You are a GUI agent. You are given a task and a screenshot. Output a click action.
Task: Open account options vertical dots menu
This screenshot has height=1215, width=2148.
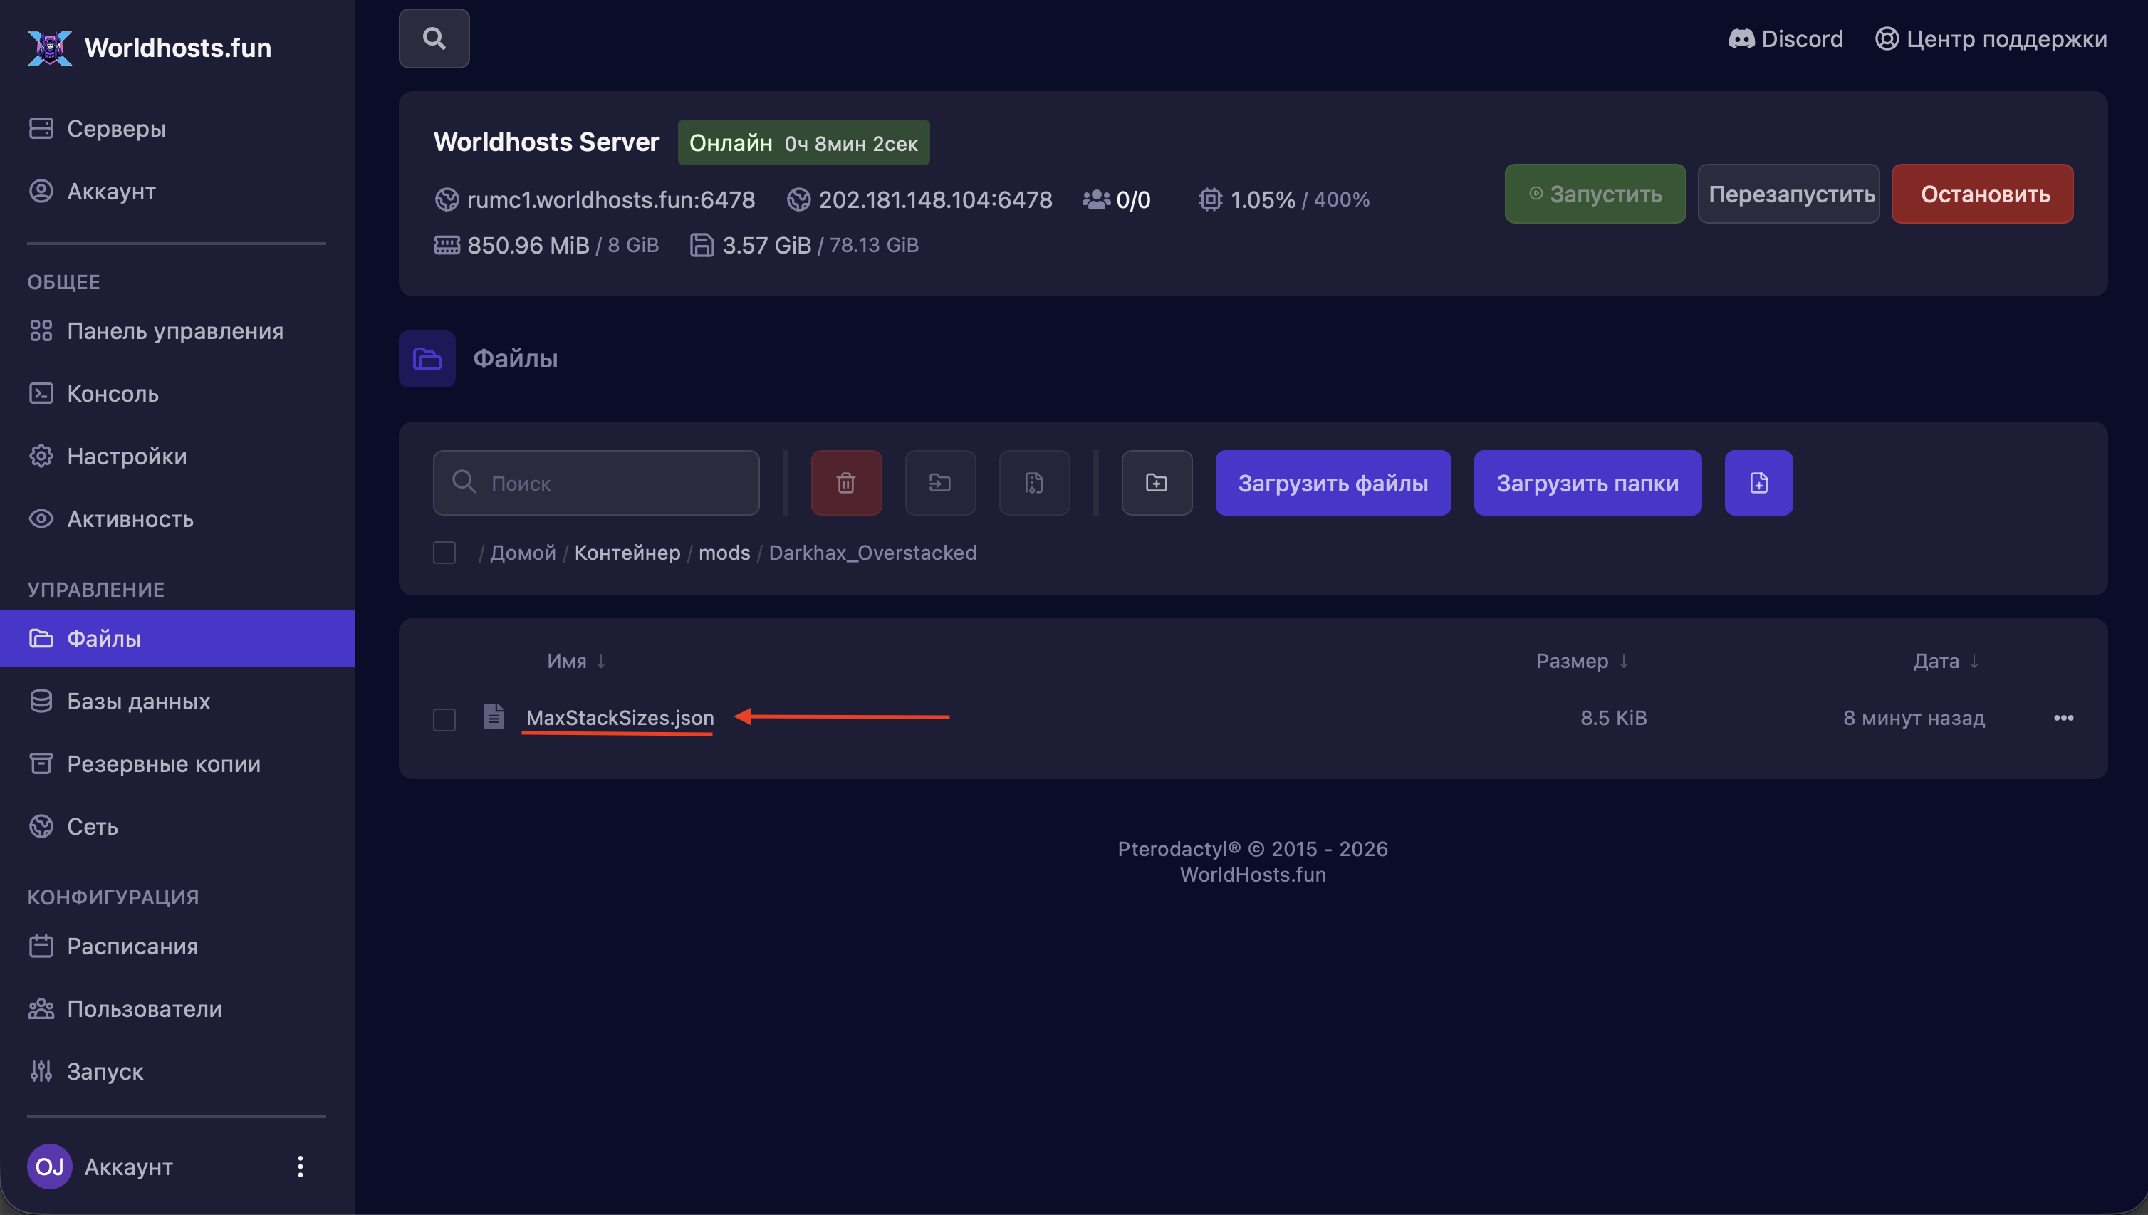(x=301, y=1166)
